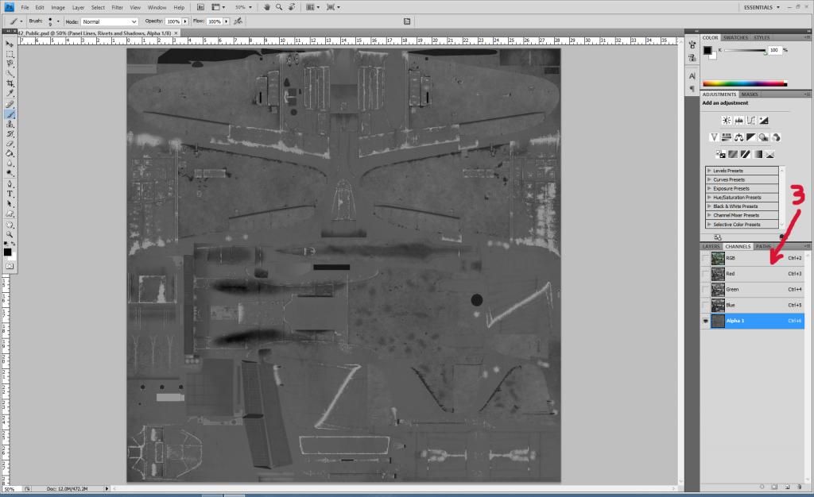Image resolution: width=814 pixels, height=497 pixels.
Task: Open the Filter menu
Action: [x=118, y=7]
